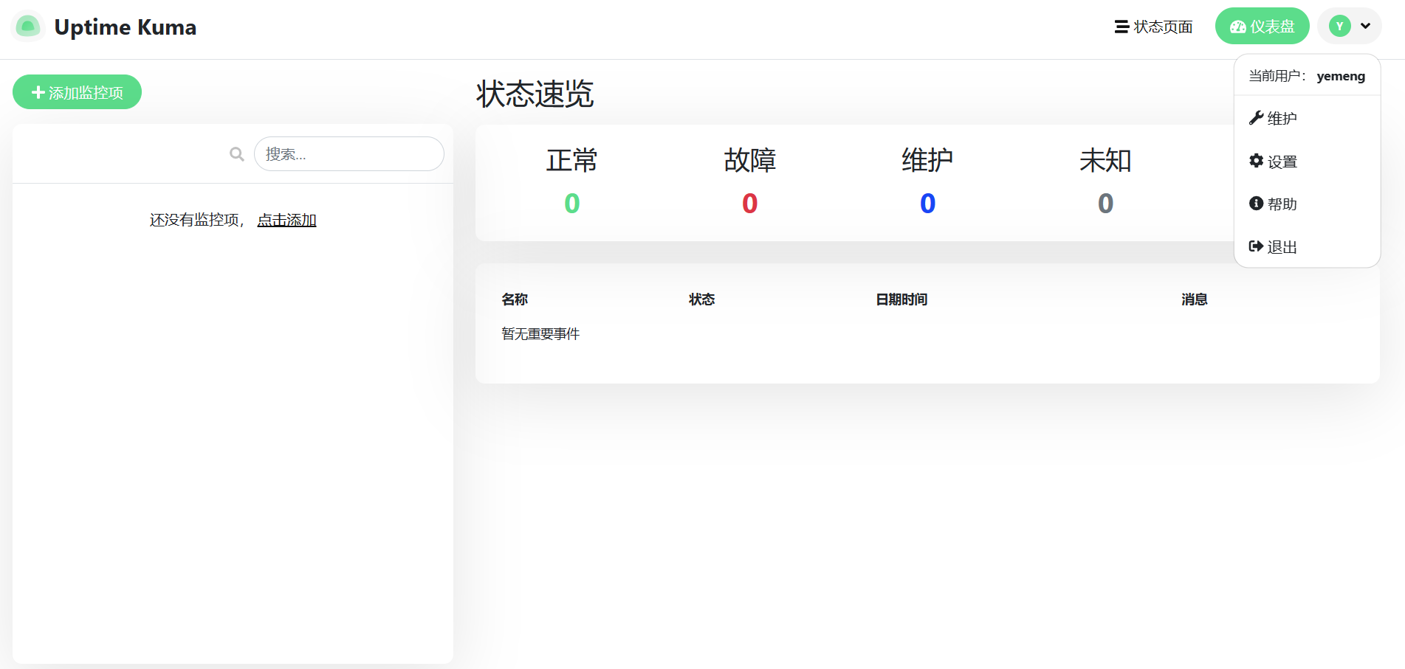Collapse the user menu dropdown arrow

coord(1366,27)
